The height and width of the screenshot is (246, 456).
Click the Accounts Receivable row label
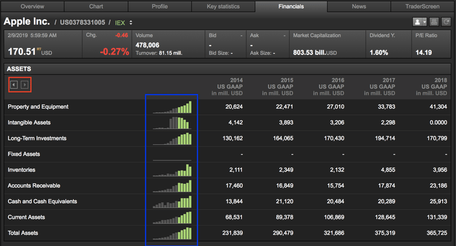coord(34,185)
